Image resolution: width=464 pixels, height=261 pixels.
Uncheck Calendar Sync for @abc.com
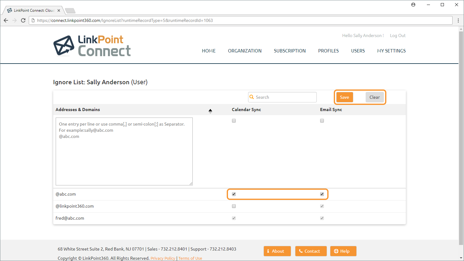tap(234, 194)
